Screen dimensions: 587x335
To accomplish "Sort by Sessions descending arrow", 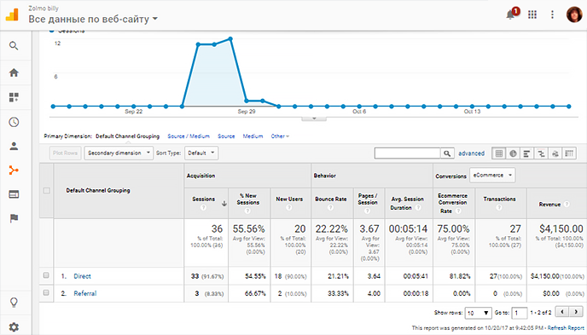I will pos(224,204).
